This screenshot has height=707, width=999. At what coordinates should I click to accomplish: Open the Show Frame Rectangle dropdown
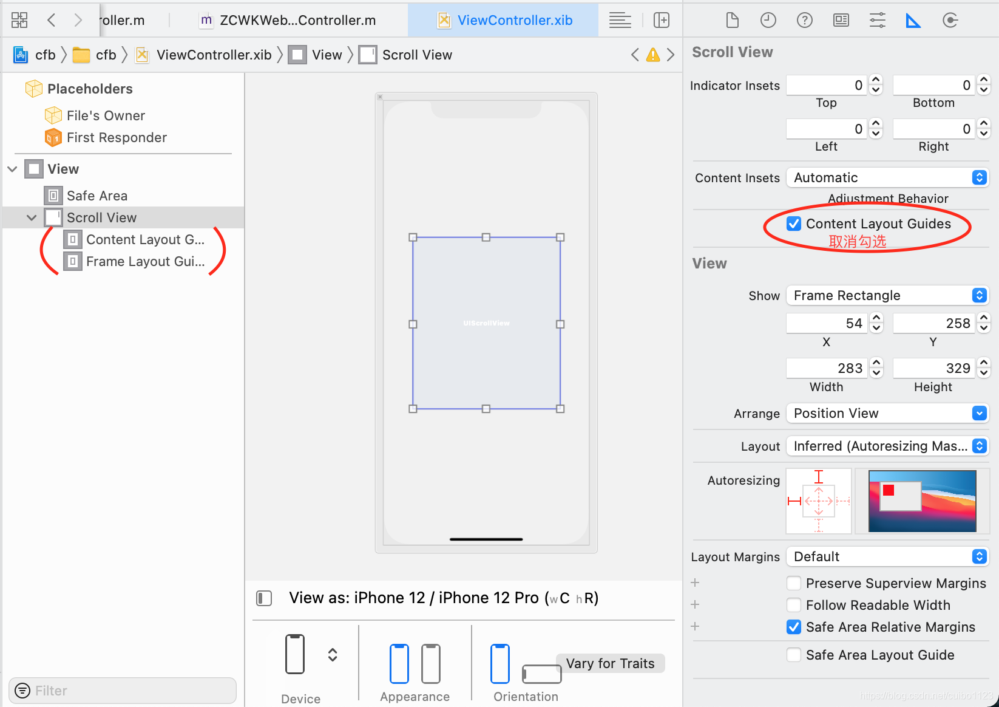(x=887, y=295)
